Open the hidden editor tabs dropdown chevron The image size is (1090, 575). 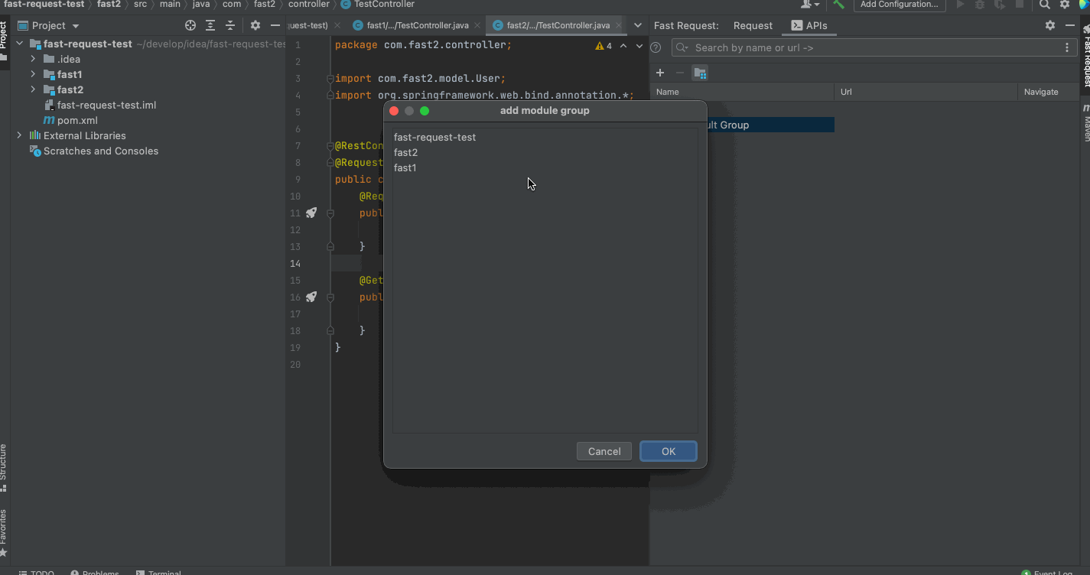[638, 26]
